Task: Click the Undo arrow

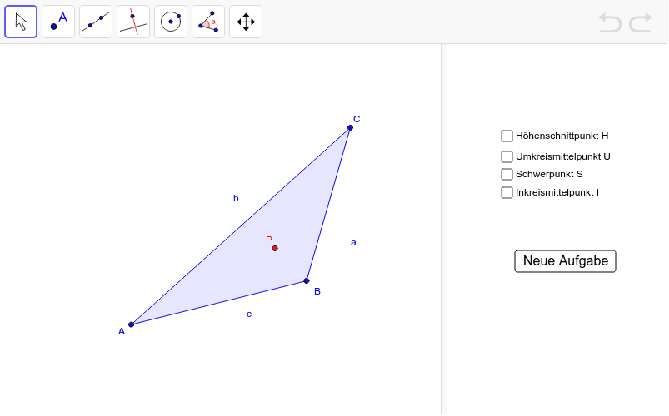Action: 610,22
